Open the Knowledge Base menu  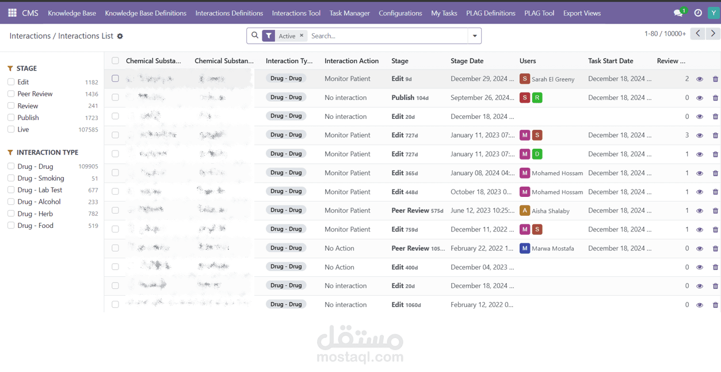[72, 13]
